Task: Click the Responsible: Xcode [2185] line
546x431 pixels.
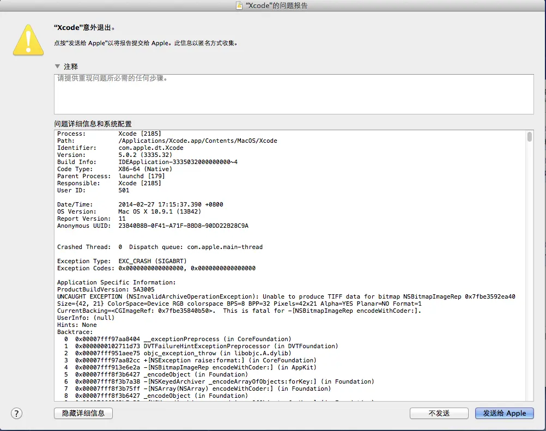Action: coord(109,183)
